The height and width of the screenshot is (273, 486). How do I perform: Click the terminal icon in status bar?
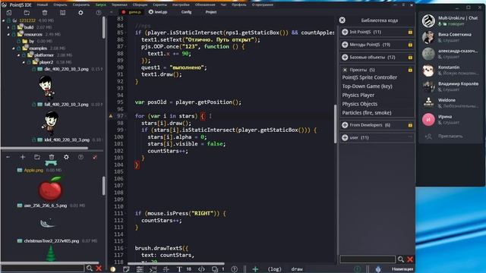pyautogui.click(x=153, y=269)
